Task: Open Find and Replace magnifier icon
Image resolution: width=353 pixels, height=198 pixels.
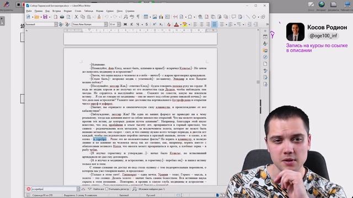Action: coord(126,17)
